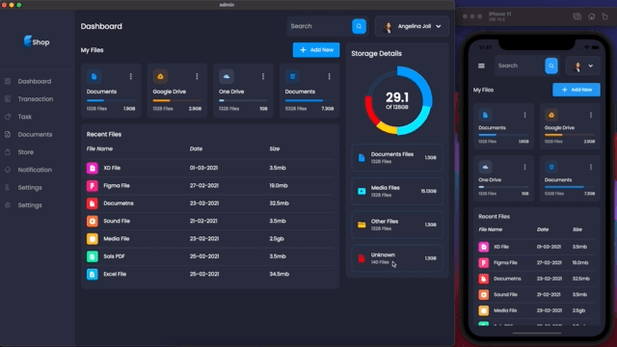The width and height of the screenshot is (617, 347).
Task: Click the desktop Add New button
Action: (x=316, y=50)
